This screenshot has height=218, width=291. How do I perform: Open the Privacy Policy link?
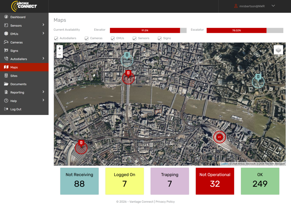165,202
